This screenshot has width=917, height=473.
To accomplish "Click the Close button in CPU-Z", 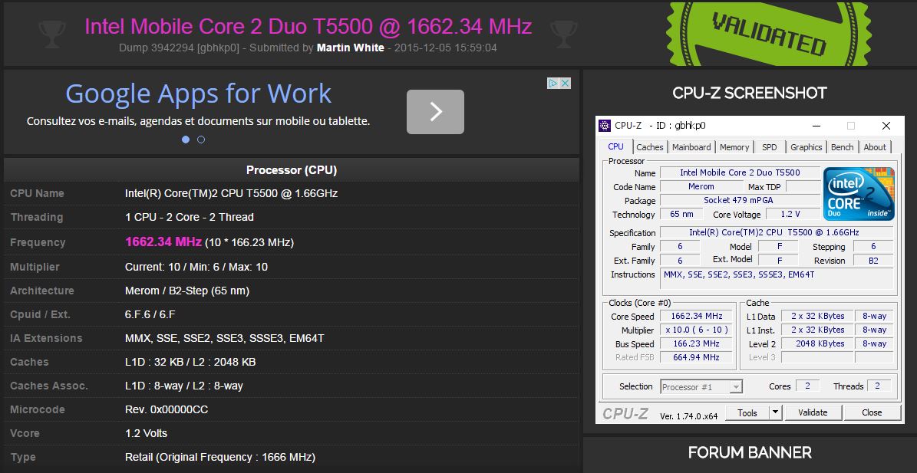I will pyautogui.click(x=872, y=413).
